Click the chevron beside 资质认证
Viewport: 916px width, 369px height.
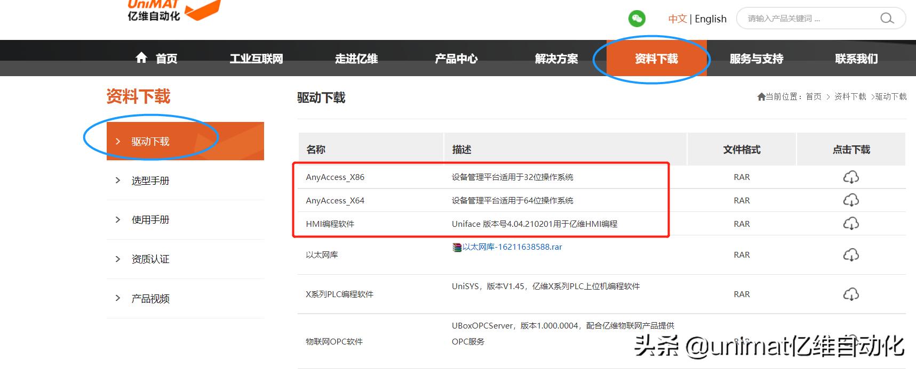point(118,259)
